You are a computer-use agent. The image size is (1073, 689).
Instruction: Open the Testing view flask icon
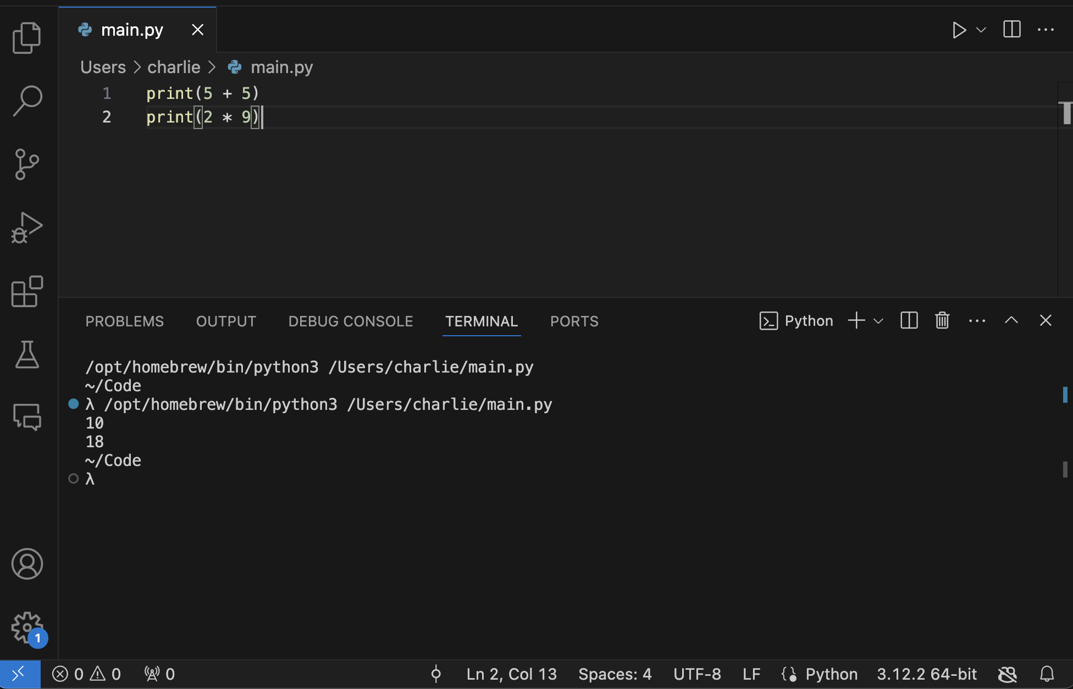(26, 355)
